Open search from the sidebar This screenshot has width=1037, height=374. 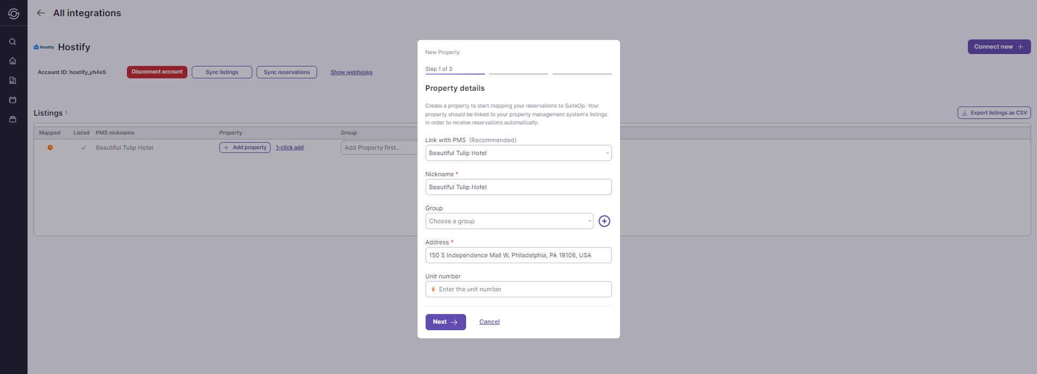point(13,42)
